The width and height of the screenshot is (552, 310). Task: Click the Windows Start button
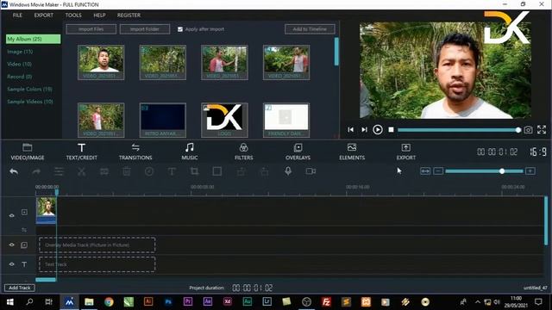(x=9, y=301)
